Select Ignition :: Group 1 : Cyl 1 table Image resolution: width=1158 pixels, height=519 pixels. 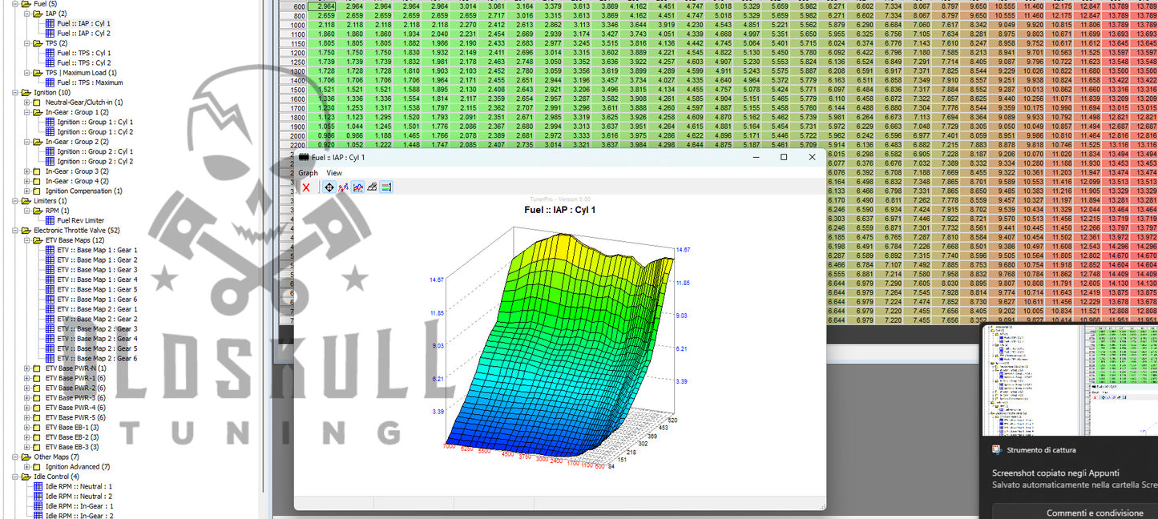pos(95,122)
